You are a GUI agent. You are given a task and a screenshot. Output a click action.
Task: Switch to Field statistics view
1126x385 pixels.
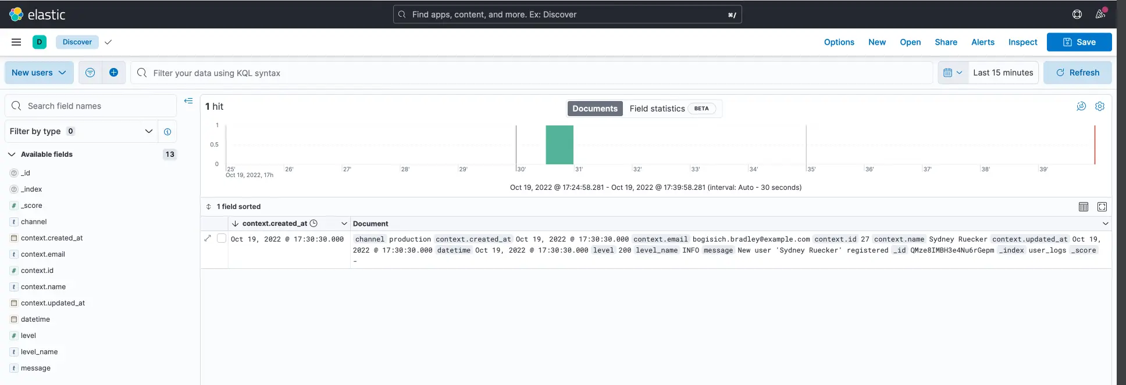pyautogui.click(x=657, y=109)
